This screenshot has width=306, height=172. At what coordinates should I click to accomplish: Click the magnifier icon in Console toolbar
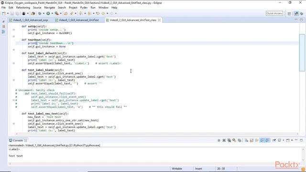[234, 140]
